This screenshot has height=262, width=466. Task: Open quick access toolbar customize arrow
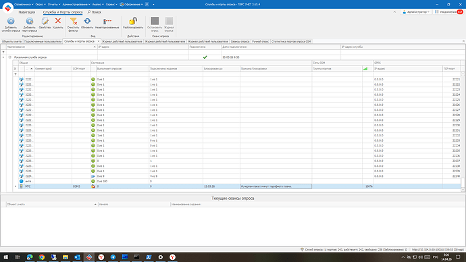[154, 5]
